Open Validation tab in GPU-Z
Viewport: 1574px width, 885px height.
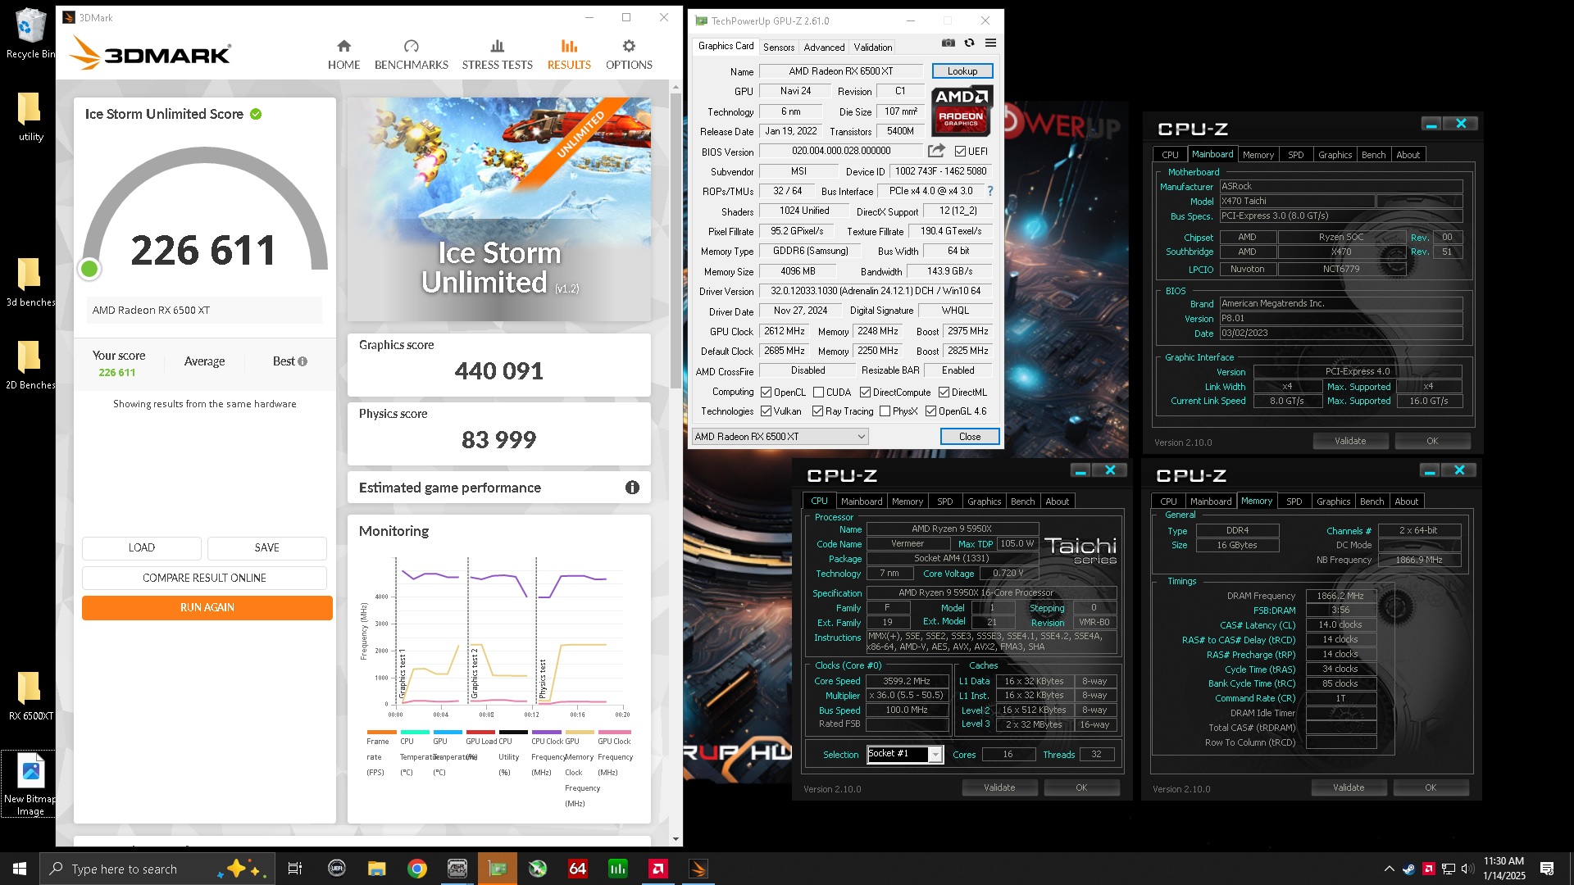(872, 48)
